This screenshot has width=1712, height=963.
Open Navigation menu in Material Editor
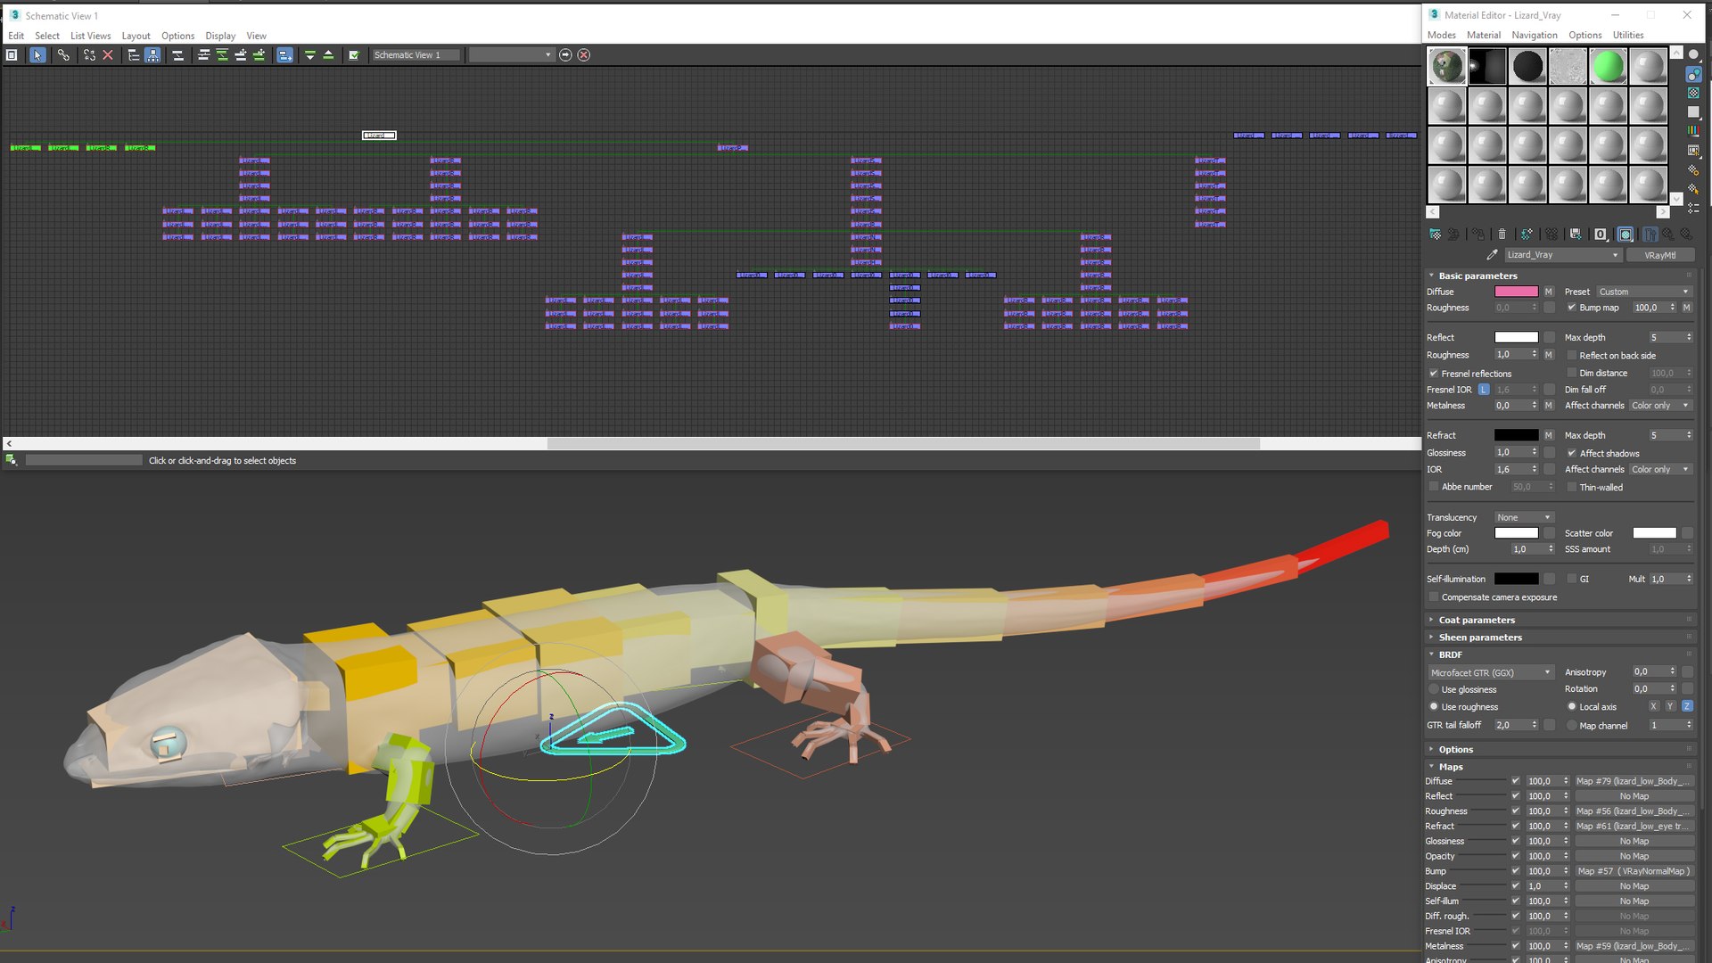1535,35
